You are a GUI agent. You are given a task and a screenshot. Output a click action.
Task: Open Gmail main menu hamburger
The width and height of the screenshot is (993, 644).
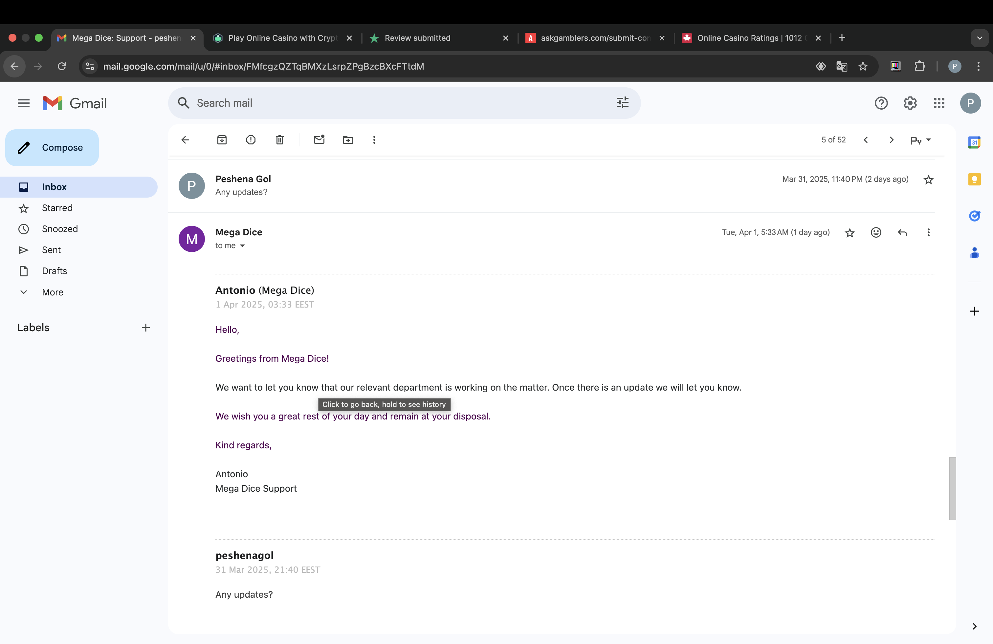[x=24, y=103]
